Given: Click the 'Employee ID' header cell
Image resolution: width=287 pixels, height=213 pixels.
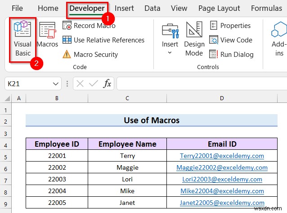Looking at the screenshot, I should point(57,144).
